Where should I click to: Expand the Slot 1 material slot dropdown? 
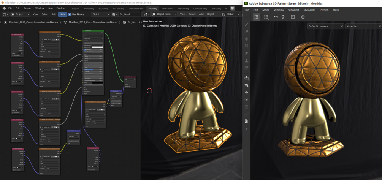click(100, 14)
